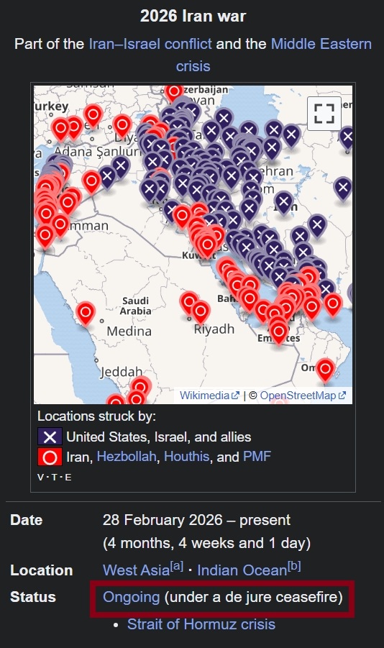Click the purple X legend swatch

click(x=50, y=437)
